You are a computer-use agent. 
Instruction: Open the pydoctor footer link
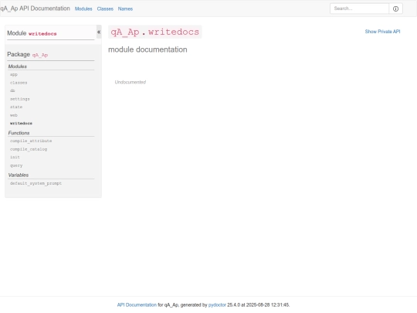coord(217,304)
